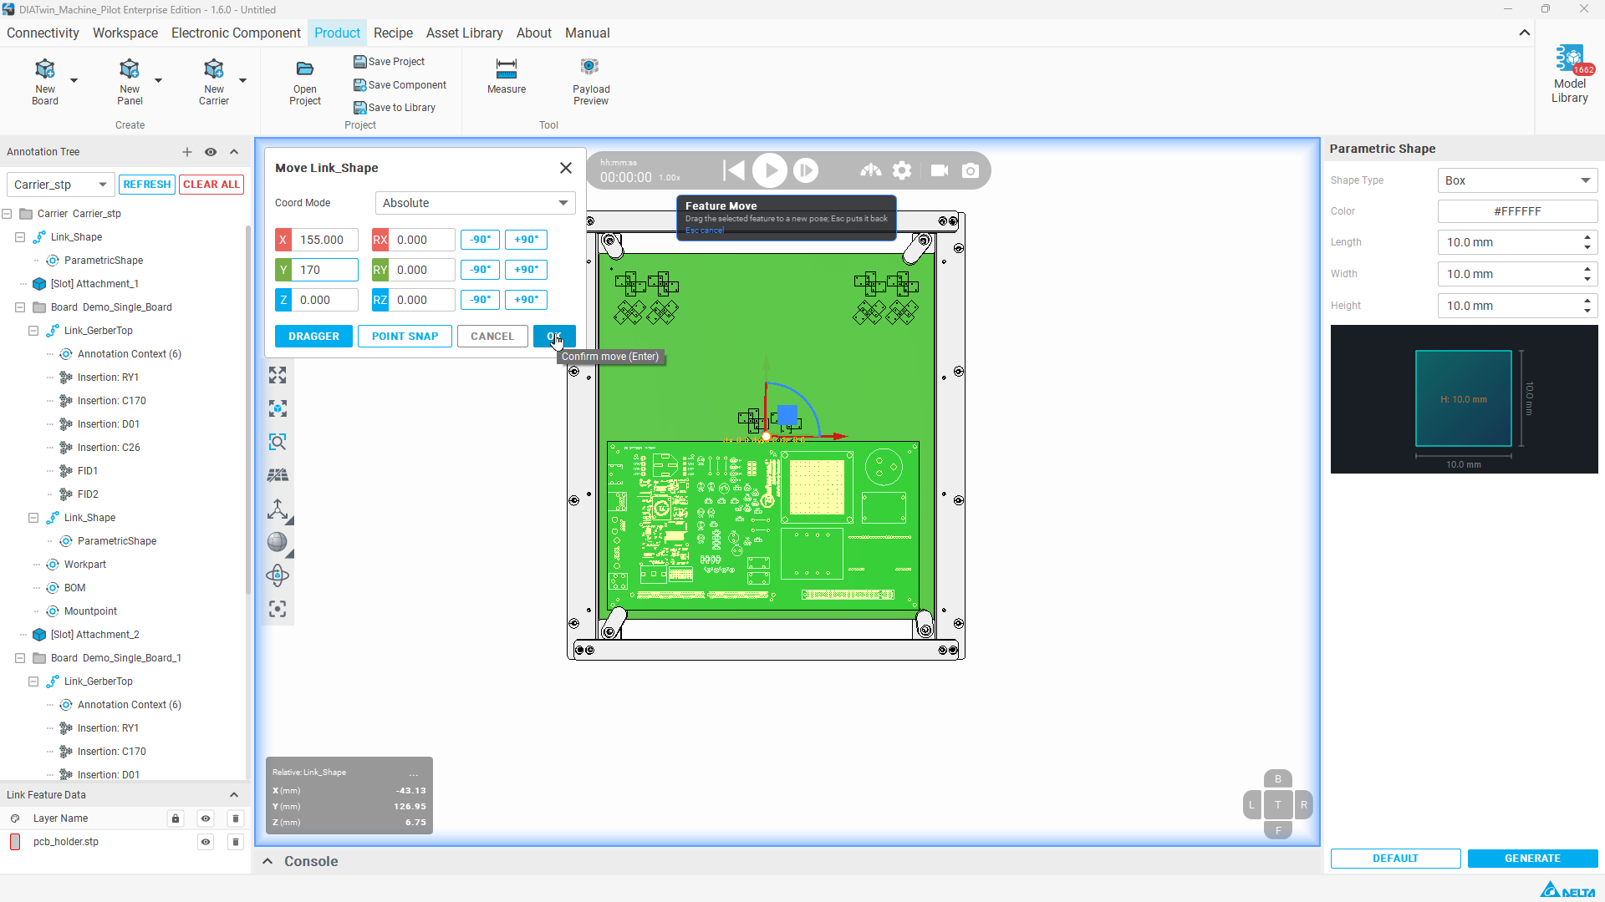The height and width of the screenshot is (902, 1605).
Task: Toggle visibility of pcb_holder.stp layer
Action: pos(206,842)
